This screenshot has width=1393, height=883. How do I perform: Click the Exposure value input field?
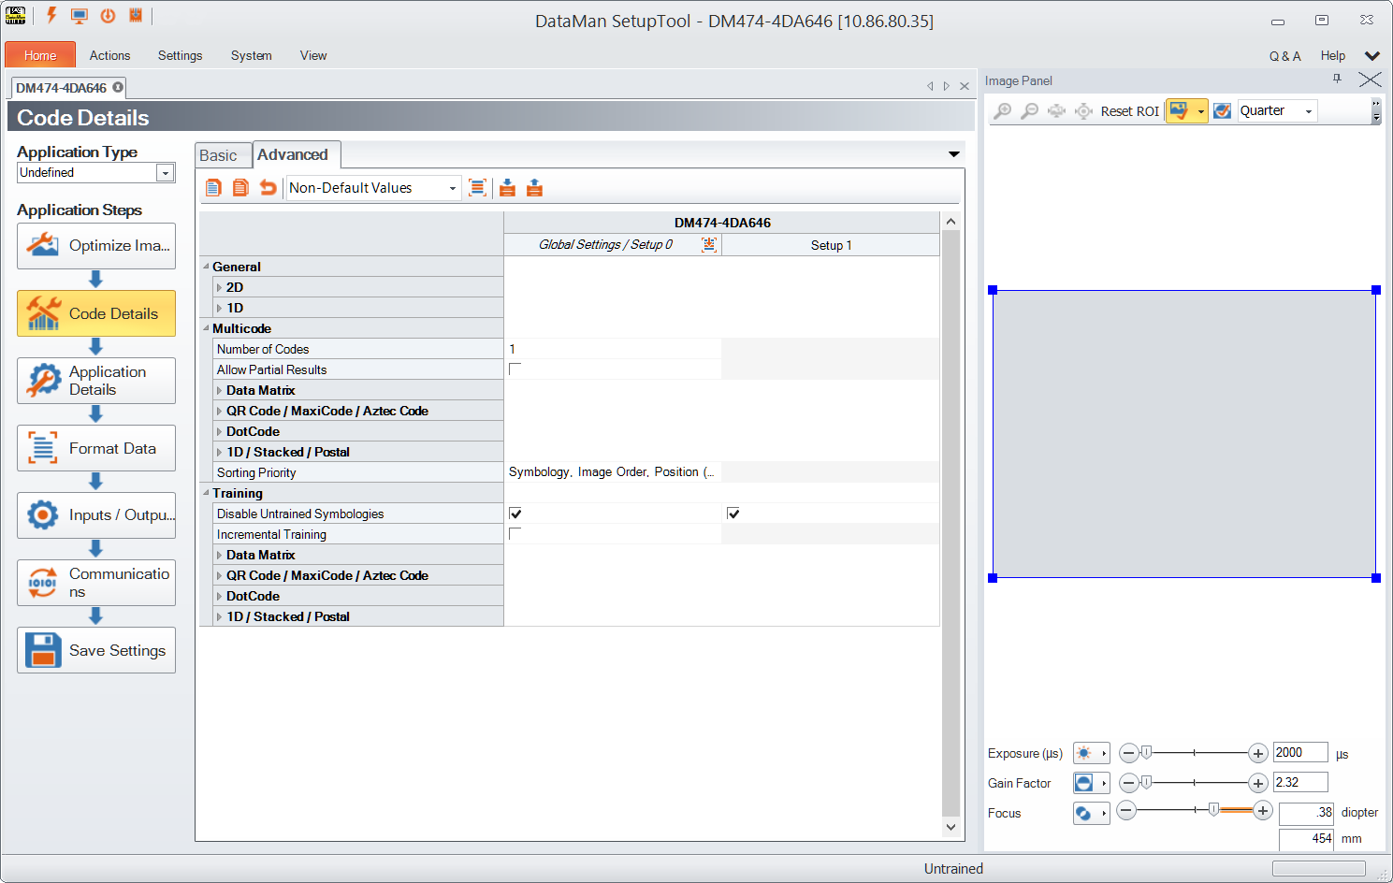click(x=1299, y=753)
